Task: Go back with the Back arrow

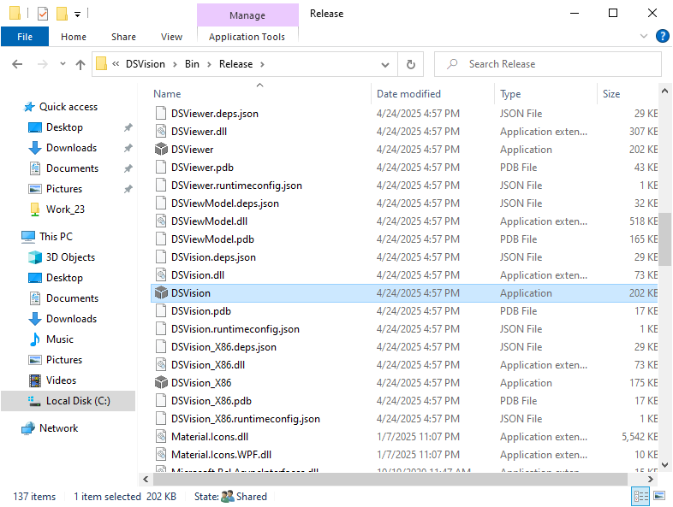Action: click(x=17, y=64)
